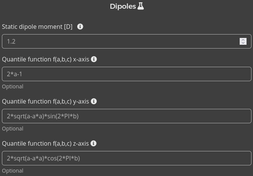The width and height of the screenshot is (253, 176).
Task: Click the Quantile function f(a,b,c) x-axis label
Action: [45, 59]
